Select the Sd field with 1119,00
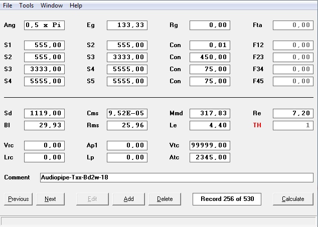This screenshot has height=227, width=318. point(45,113)
